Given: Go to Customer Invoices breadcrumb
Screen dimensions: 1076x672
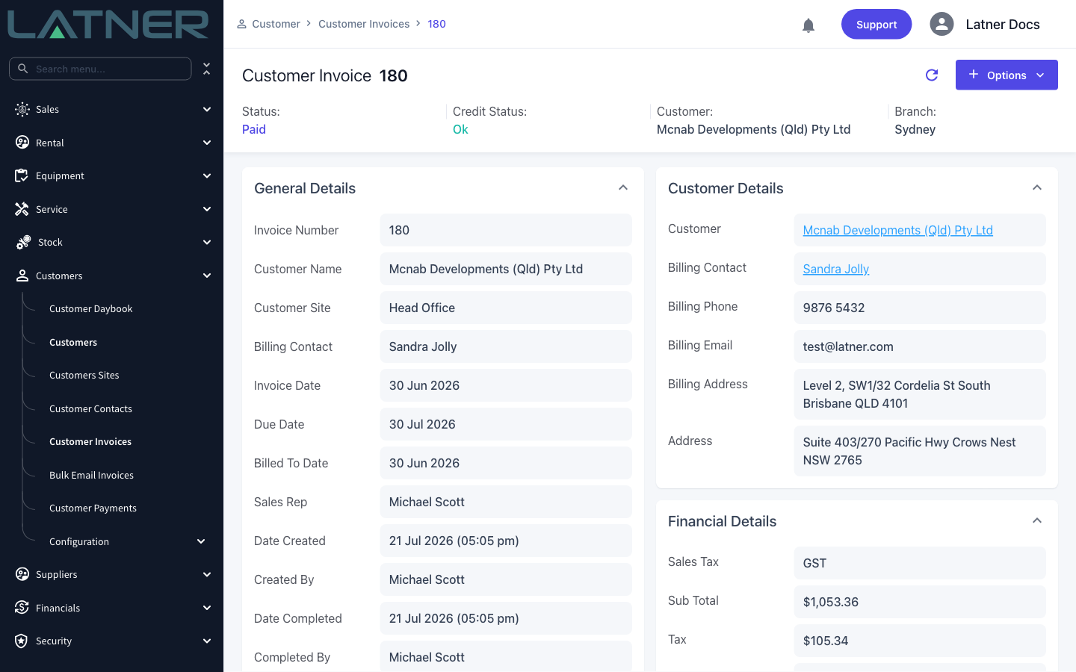Looking at the screenshot, I should (x=364, y=24).
